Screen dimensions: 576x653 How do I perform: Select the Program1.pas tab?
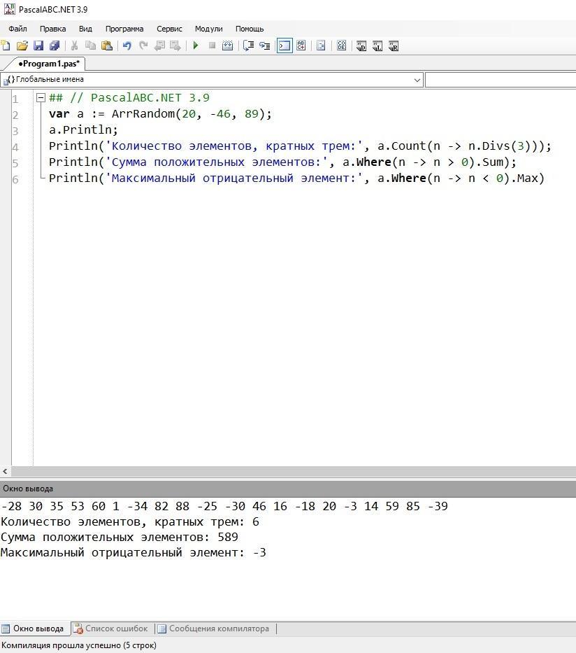[x=48, y=64]
